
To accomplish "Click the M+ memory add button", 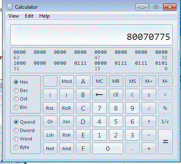I will pos(149,81).
